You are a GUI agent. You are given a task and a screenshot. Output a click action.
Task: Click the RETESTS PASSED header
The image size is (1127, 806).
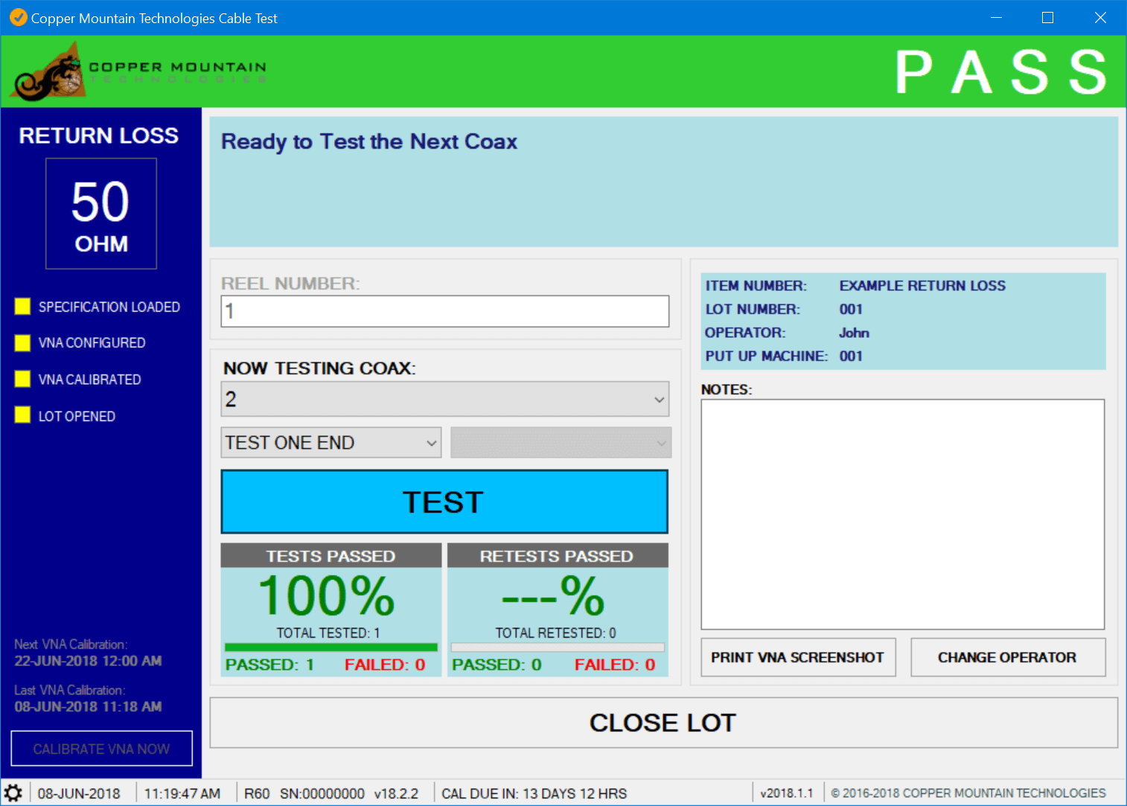pos(557,556)
